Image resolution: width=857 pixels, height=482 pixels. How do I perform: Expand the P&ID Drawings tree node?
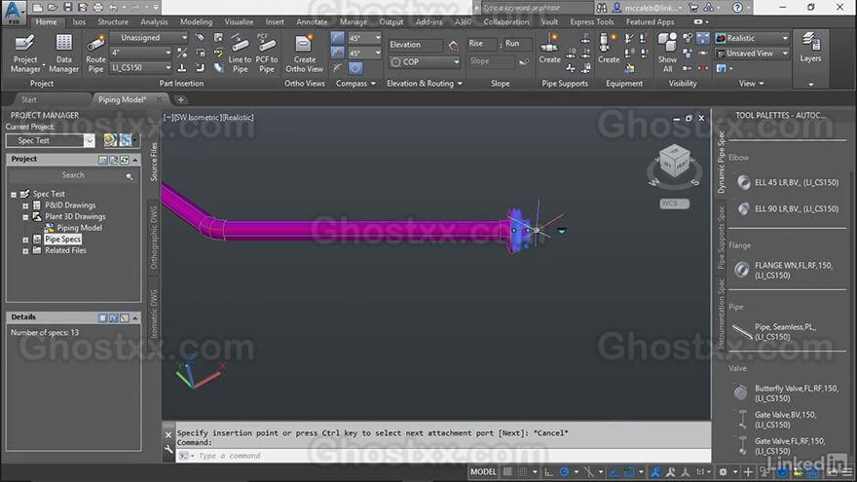pyautogui.click(x=25, y=205)
